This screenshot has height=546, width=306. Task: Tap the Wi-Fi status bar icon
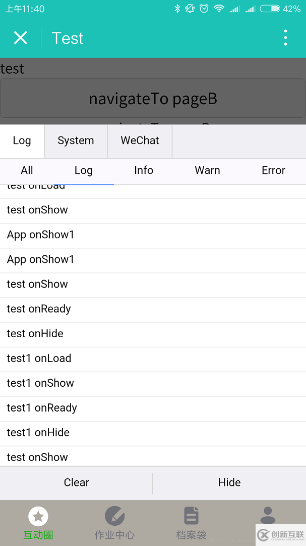click(x=219, y=9)
